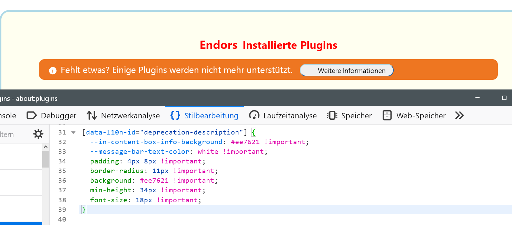Select the Stilbearbeitung braces icon
Viewport: 512px width, 225px height.
tap(175, 116)
